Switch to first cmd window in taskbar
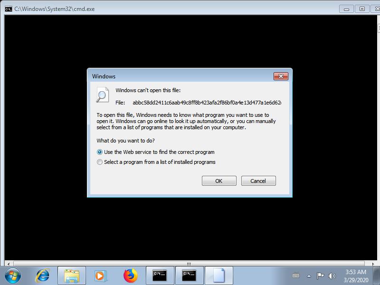This screenshot has width=380, height=285. click(x=160, y=275)
